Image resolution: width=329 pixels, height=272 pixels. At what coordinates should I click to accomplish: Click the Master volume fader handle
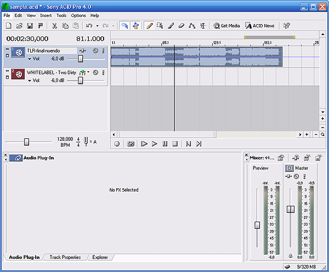pos(291,209)
